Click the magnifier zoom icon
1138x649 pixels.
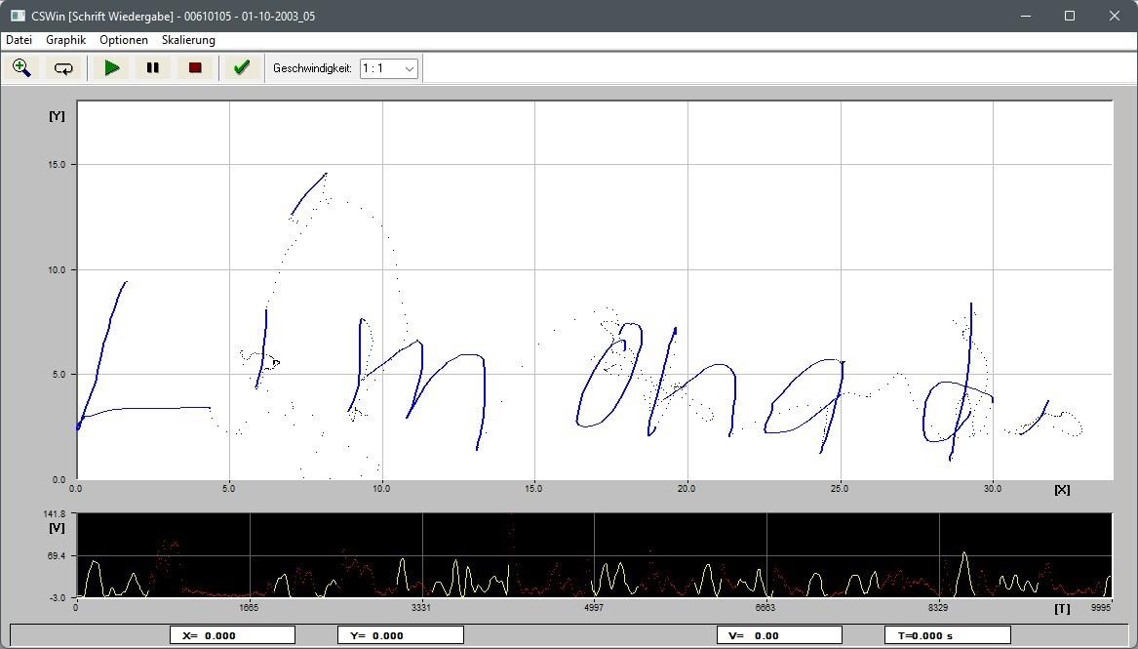tap(21, 68)
